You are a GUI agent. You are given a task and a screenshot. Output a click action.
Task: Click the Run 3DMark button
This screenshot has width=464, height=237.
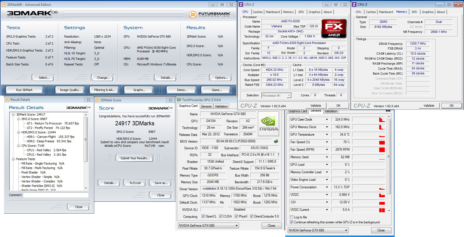25,90
